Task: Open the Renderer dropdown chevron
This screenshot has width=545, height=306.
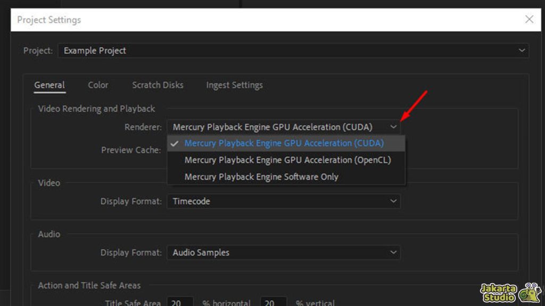Action: pos(394,127)
